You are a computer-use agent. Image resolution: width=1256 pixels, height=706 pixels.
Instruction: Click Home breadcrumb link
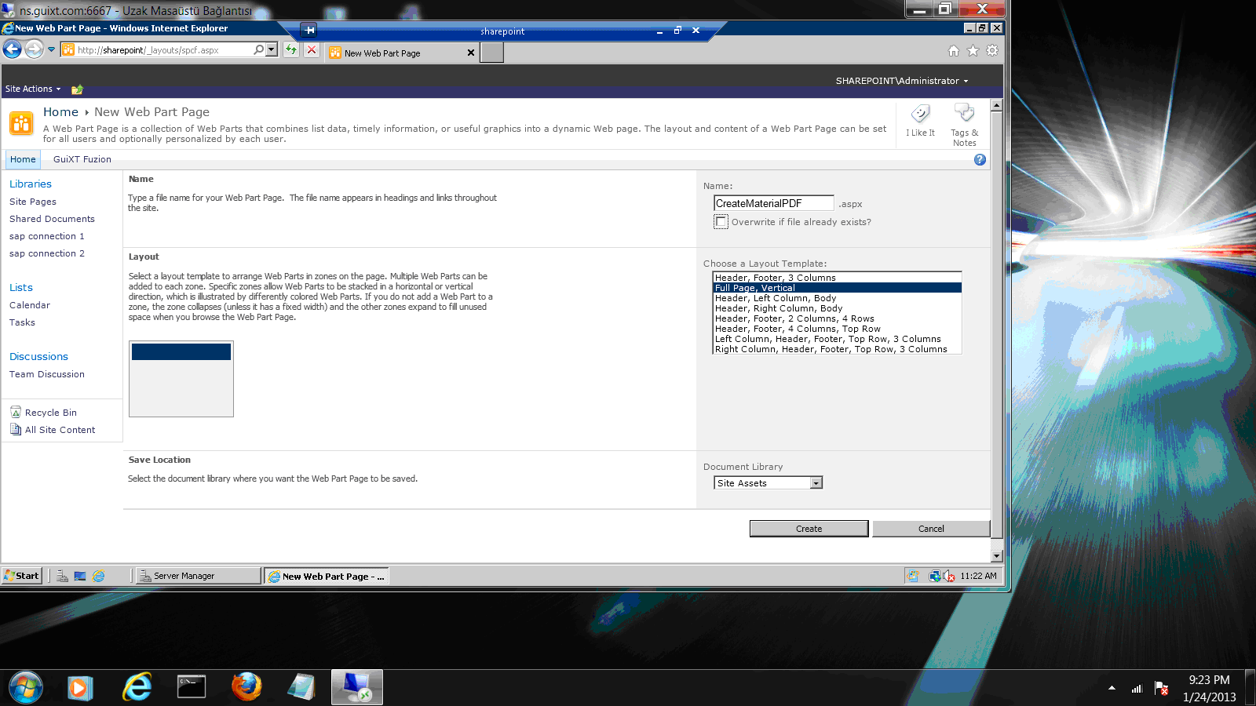(60, 112)
